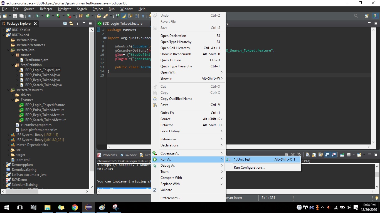Collapse the BDDTokped project node
The height and width of the screenshot is (213, 380).
[x=4, y=35]
